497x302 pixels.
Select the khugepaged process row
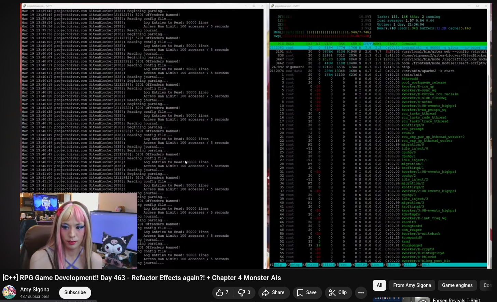pyautogui.click(x=378, y=245)
